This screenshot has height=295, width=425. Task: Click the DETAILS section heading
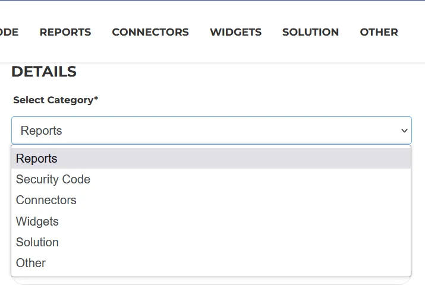coord(44,71)
